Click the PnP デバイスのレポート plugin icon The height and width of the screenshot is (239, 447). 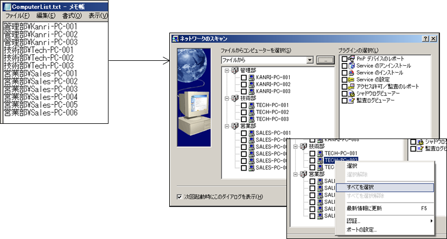(352, 59)
